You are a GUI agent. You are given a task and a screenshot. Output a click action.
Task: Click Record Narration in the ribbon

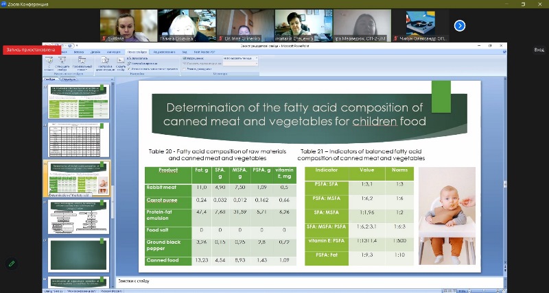138,58
